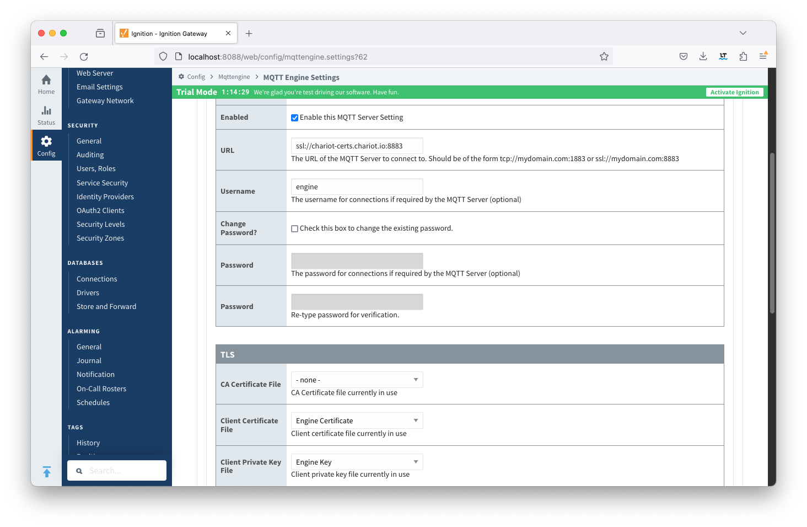Screen dimensions: 807x527
Task: Click the shield tracking protection icon
Action: [x=163, y=56]
